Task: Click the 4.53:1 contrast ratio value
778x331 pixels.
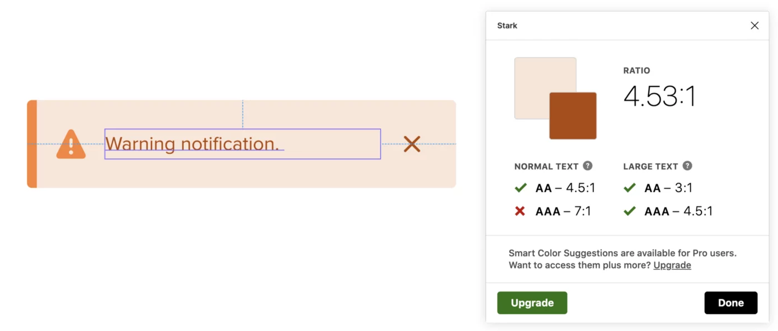Action: click(x=660, y=97)
